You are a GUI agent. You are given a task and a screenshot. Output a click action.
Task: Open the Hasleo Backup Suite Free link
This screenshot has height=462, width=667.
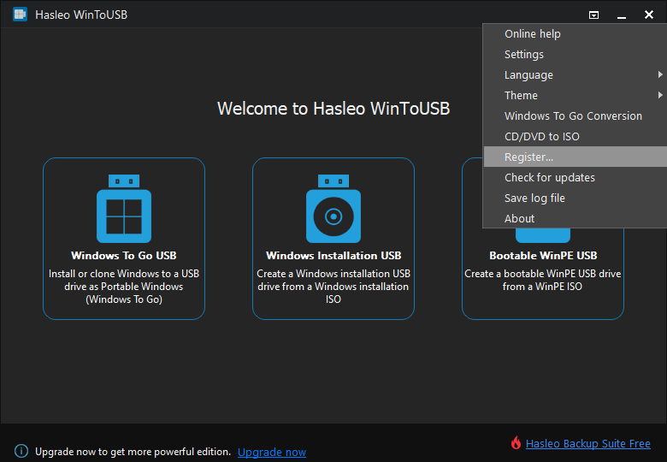(587, 444)
